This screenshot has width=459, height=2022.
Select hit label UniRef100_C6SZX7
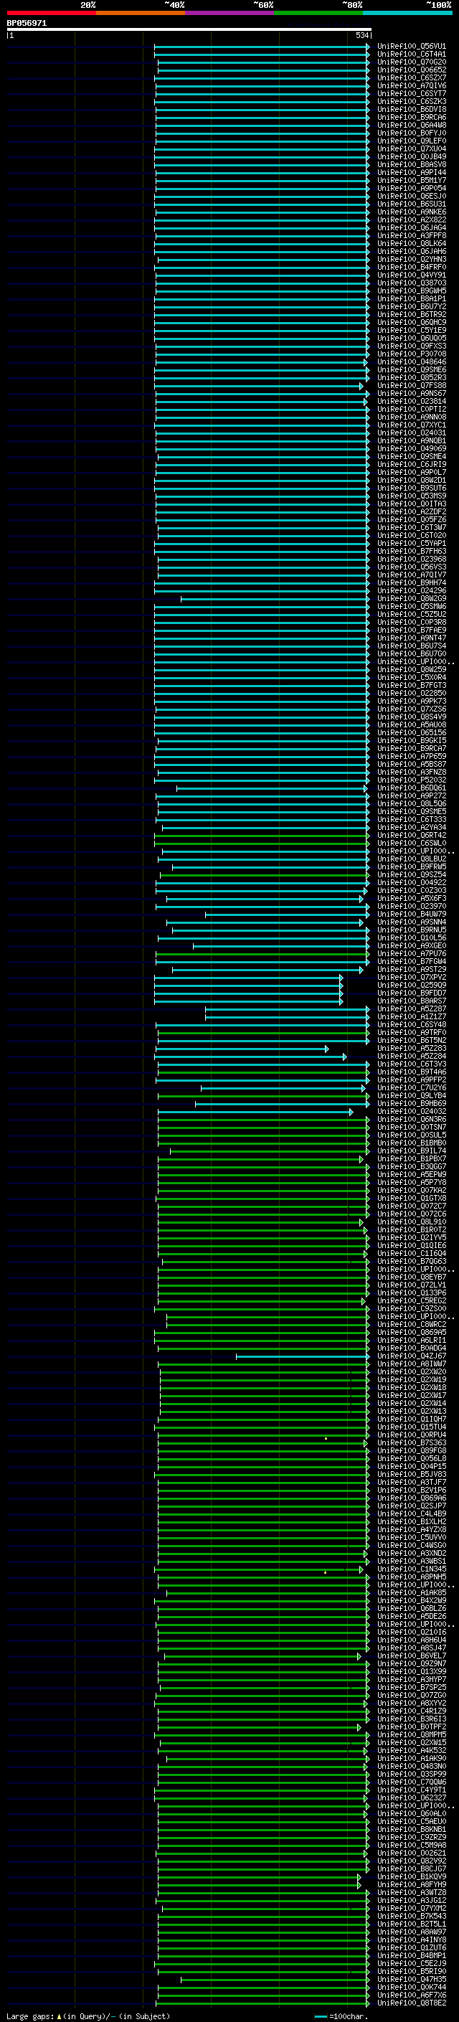point(411,77)
